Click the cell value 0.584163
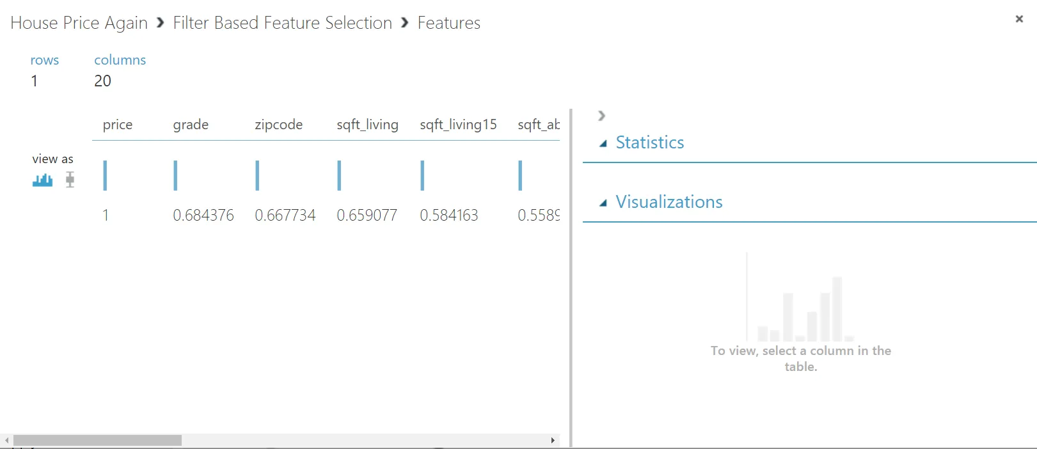1037x449 pixels. pyautogui.click(x=449, y=216)
